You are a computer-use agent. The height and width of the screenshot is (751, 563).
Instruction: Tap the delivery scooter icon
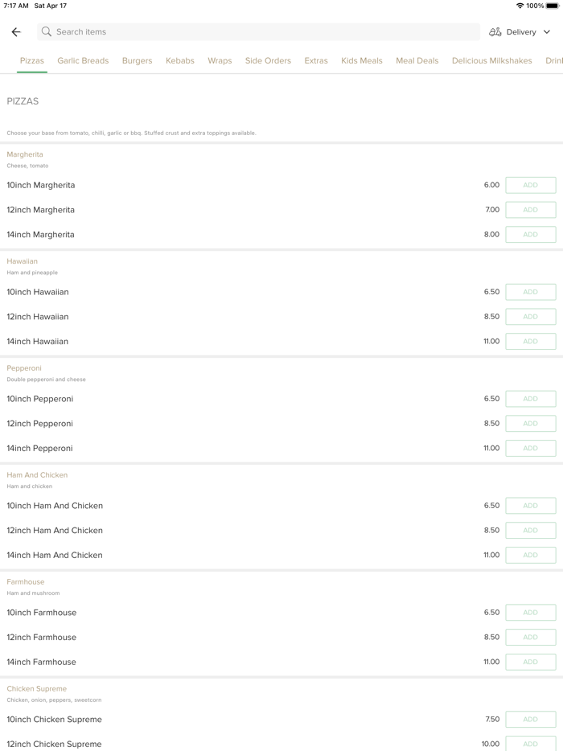point(495,32)
